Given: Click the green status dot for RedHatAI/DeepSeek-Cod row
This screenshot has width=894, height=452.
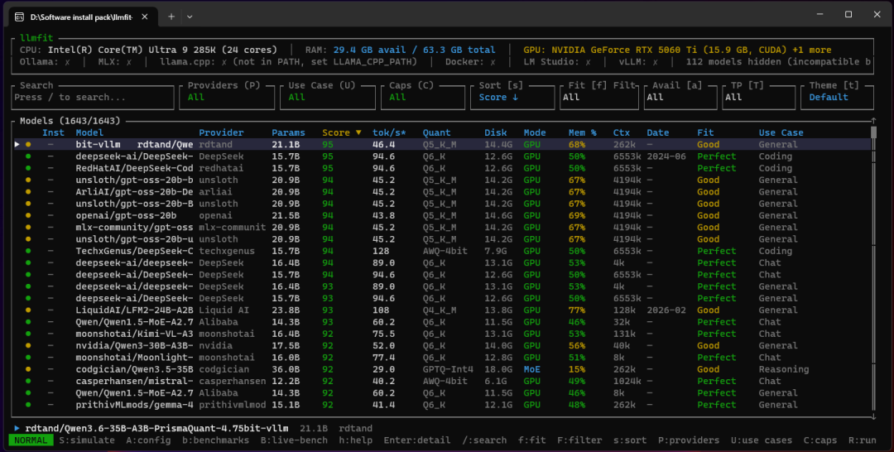Looking at the screenshot, I should (x=28, y=168).
